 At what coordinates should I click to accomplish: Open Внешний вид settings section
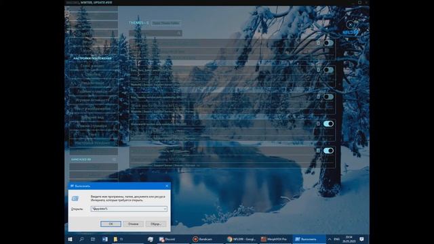pyautogui.click(x=93, y=117)
